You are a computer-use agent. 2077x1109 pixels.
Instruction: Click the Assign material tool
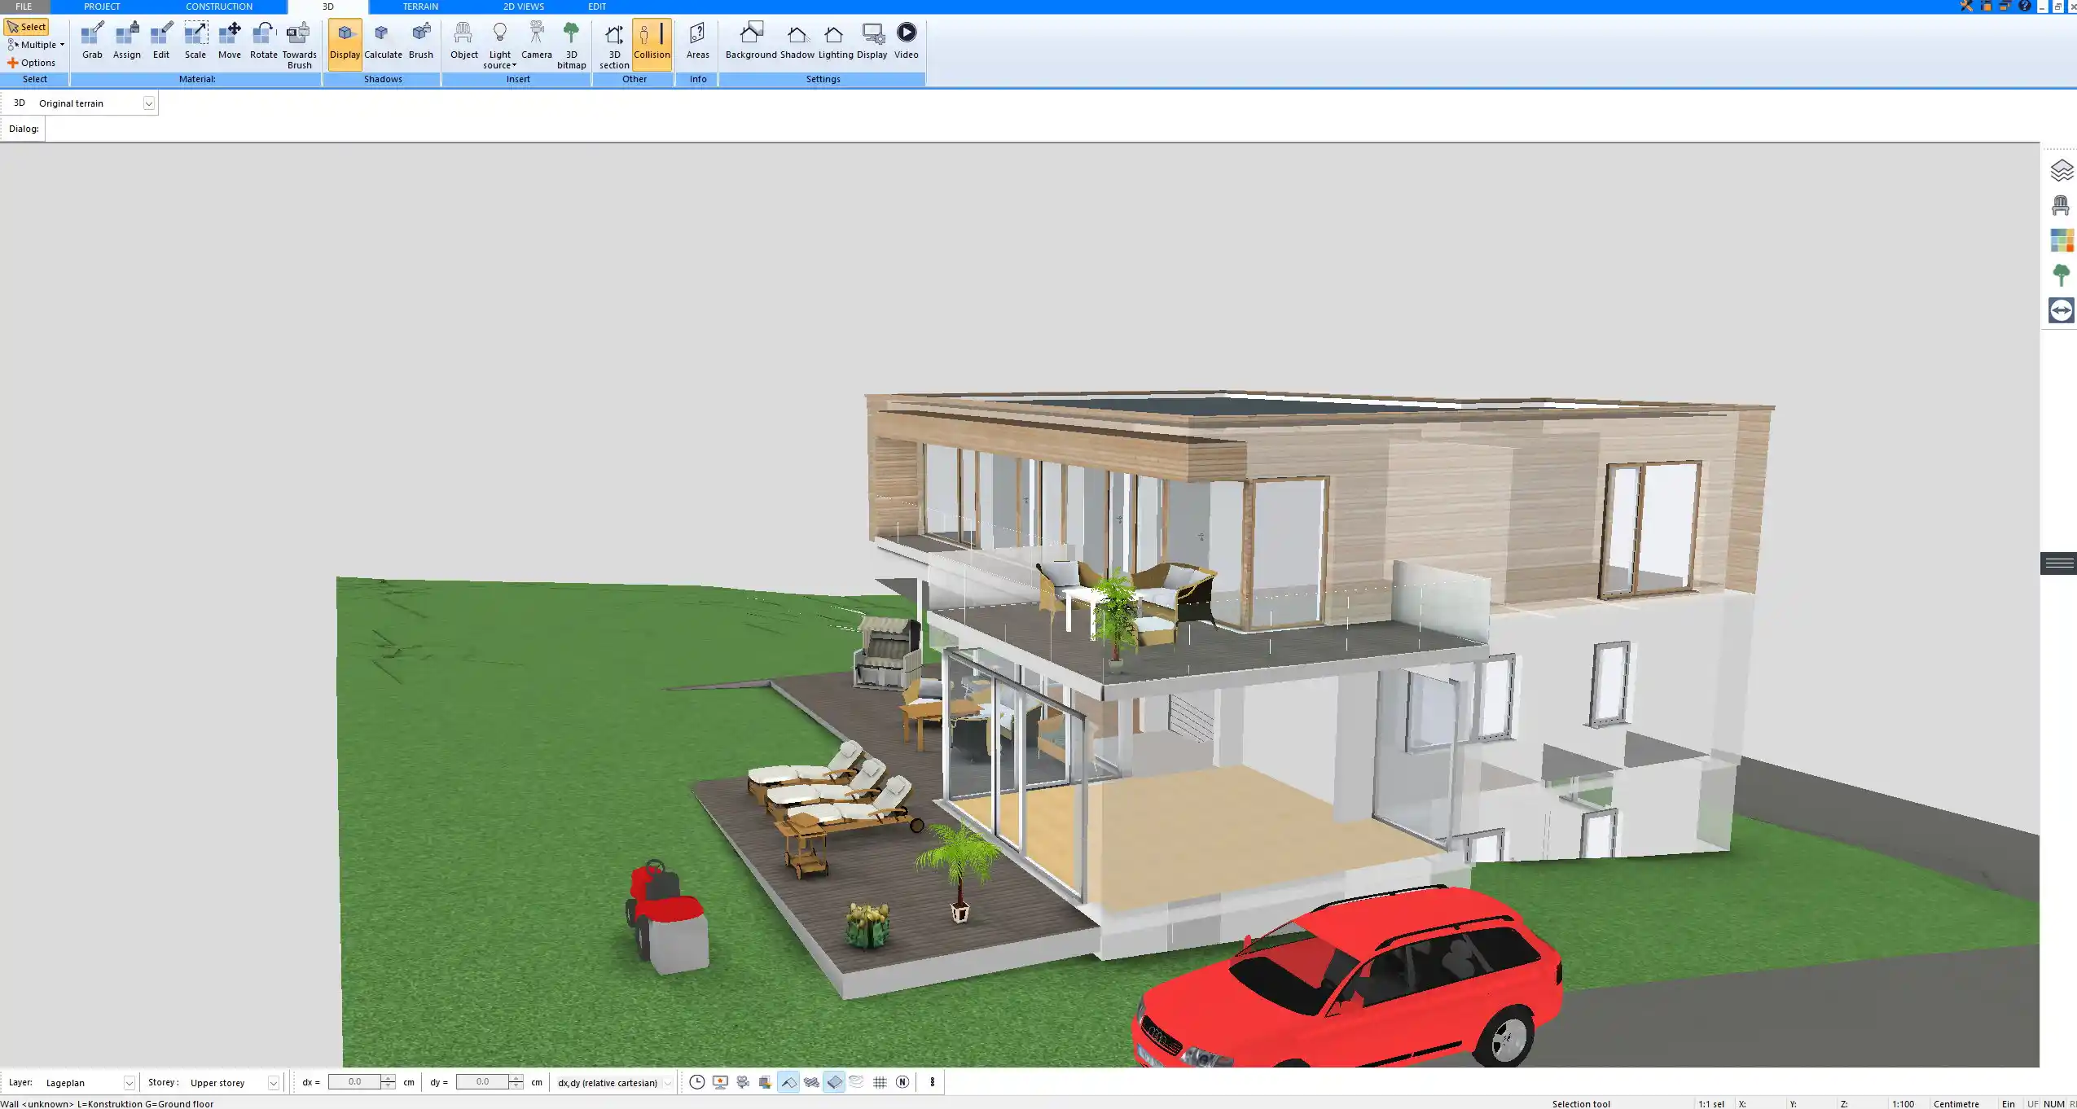pos(126,41)
